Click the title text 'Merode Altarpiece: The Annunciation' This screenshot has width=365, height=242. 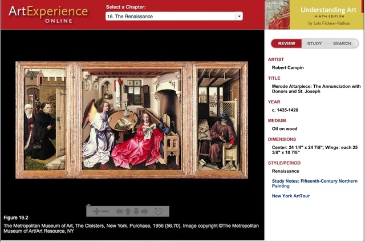(316, 88)
